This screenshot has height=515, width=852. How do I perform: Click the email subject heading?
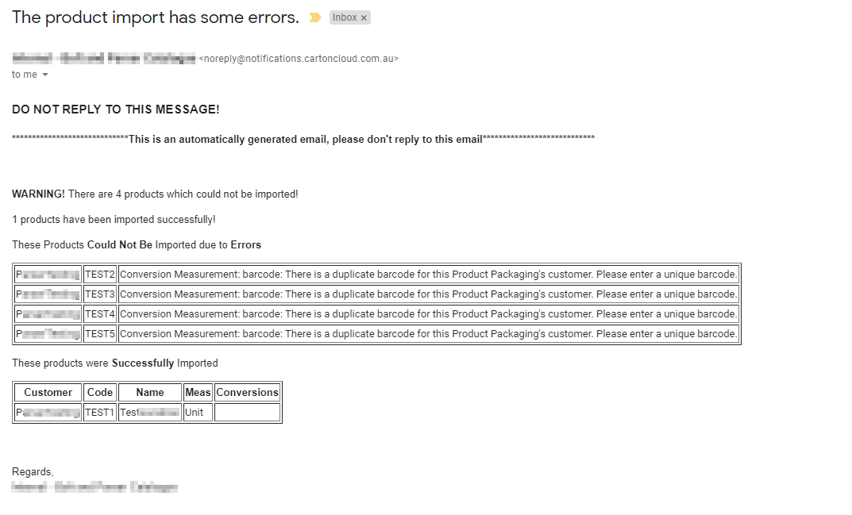click(156, 17)
